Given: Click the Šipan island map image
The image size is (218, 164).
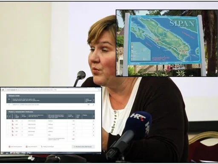Looking at the screenshot, I should 166,43.
